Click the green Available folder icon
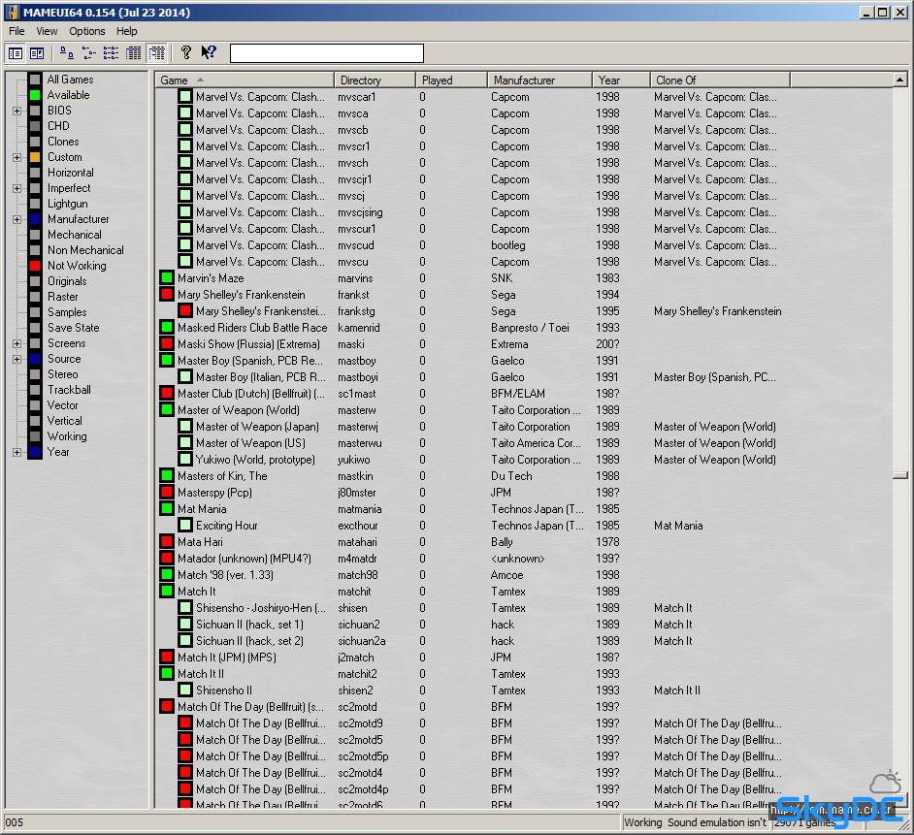This screenshot has height=835, width=914. point(35,95)
